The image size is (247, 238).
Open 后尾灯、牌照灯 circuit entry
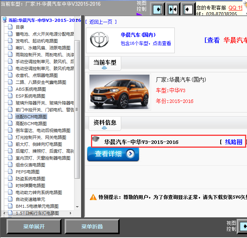coord(45,151)
